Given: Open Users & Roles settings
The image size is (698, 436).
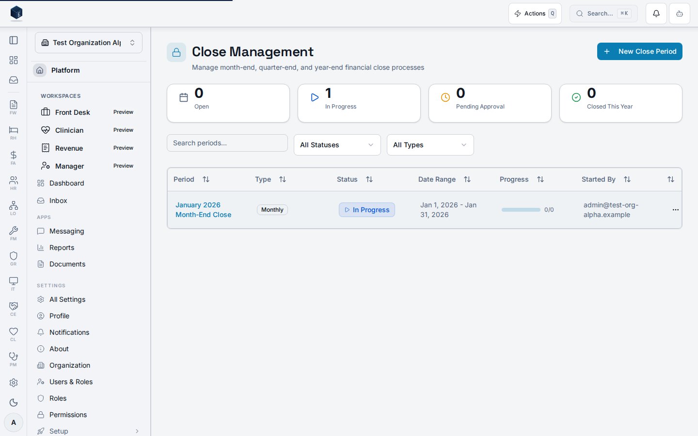Looking at the screenshot, I should [x=89, y=382].
